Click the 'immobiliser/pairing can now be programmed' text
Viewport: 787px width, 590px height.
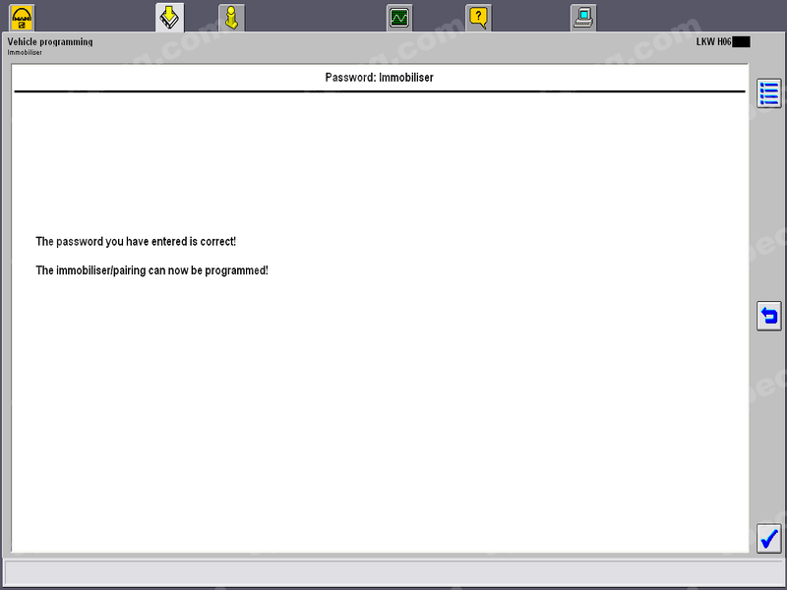pyautogui.click(x=151, y=270)
